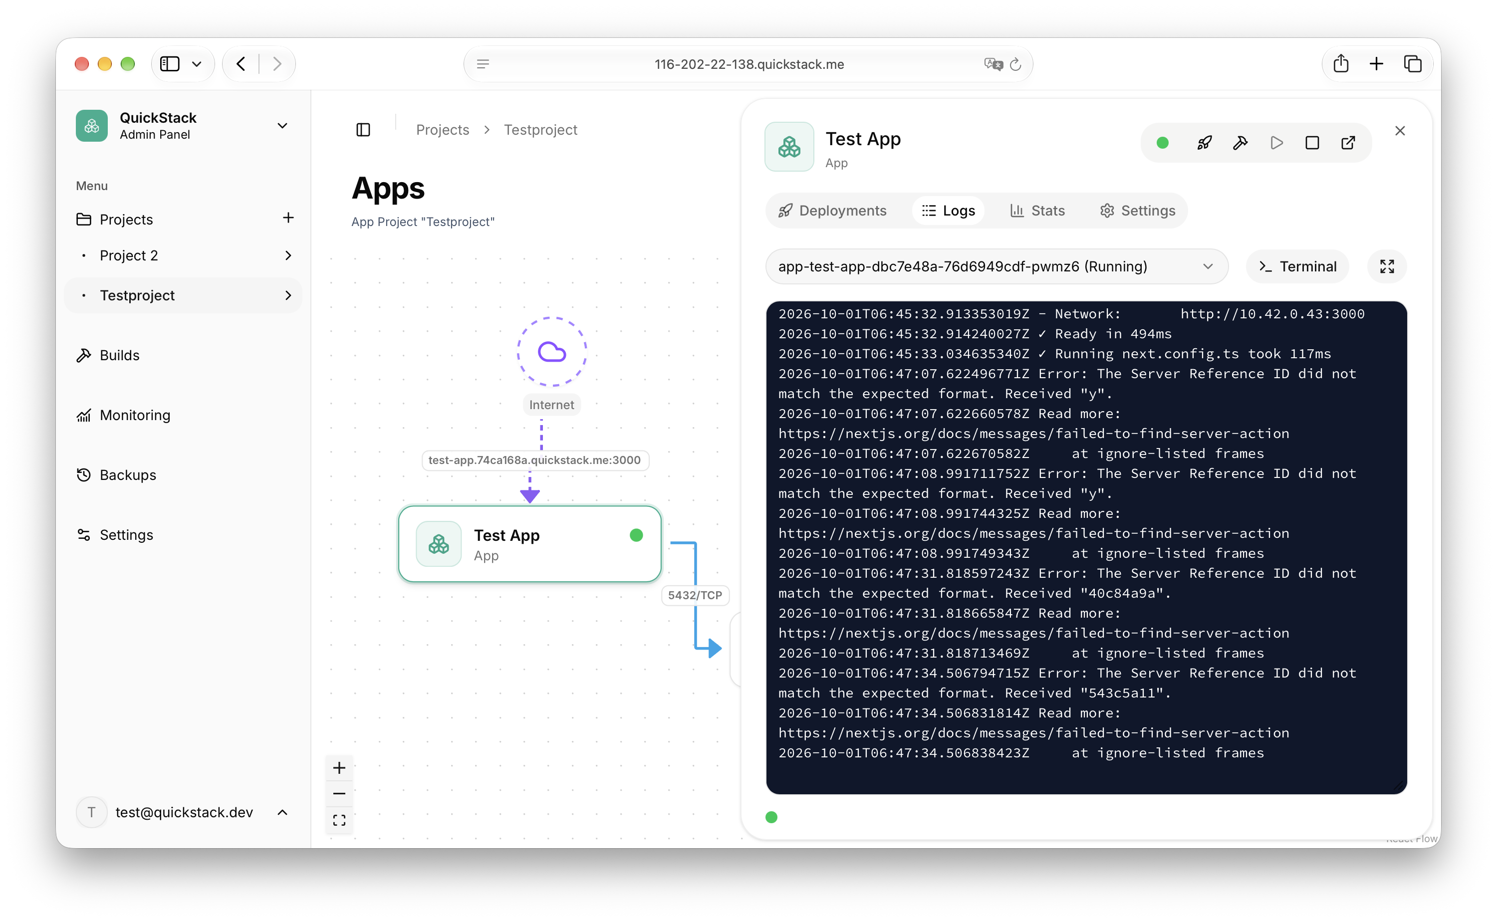
Task: Switch to the Deployments tab
Action: 832,211
